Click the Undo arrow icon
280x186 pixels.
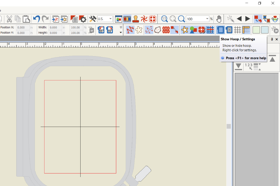[36, 19]
